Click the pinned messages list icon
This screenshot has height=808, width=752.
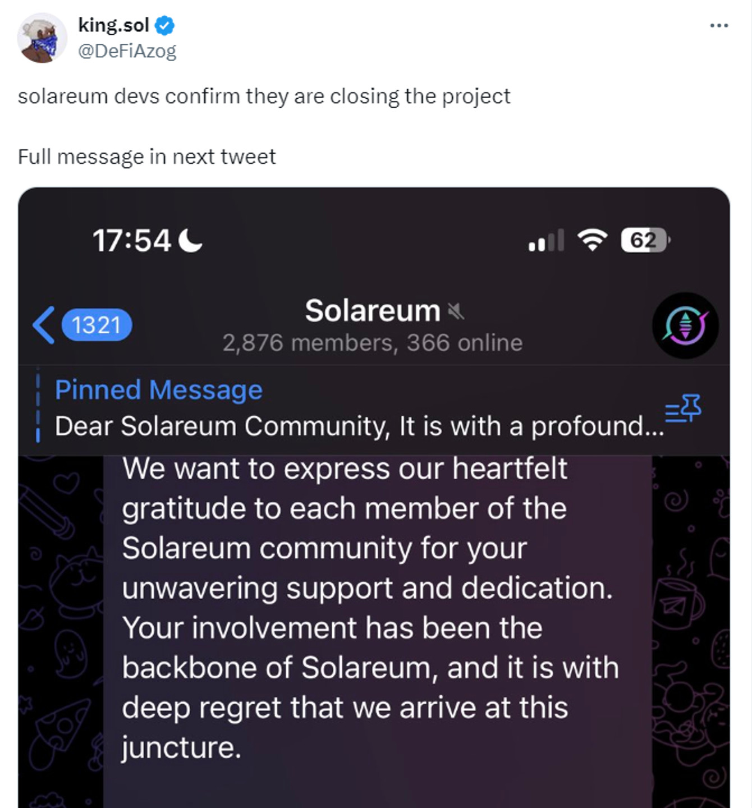[683, 408]
